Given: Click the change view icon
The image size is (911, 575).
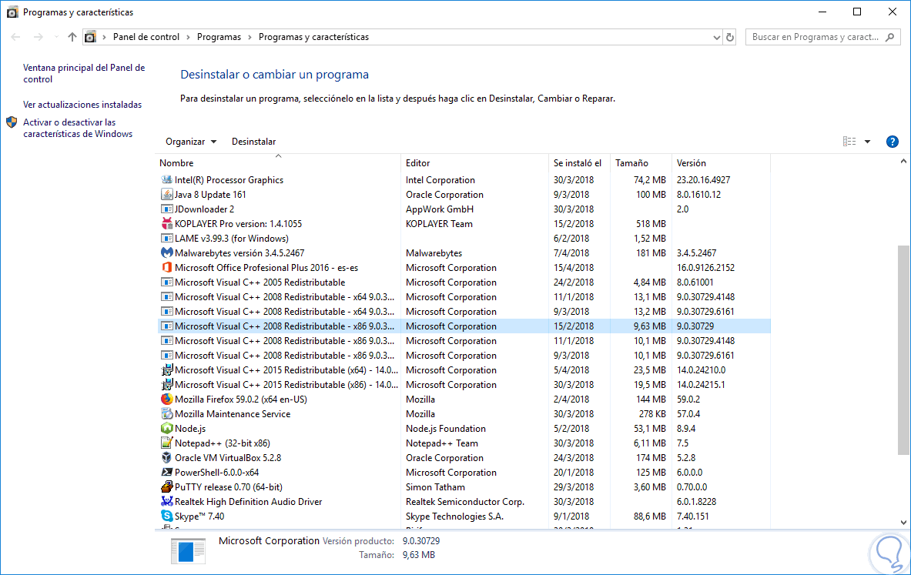Looking at the screenshot, I should click(x=849, y=141).
